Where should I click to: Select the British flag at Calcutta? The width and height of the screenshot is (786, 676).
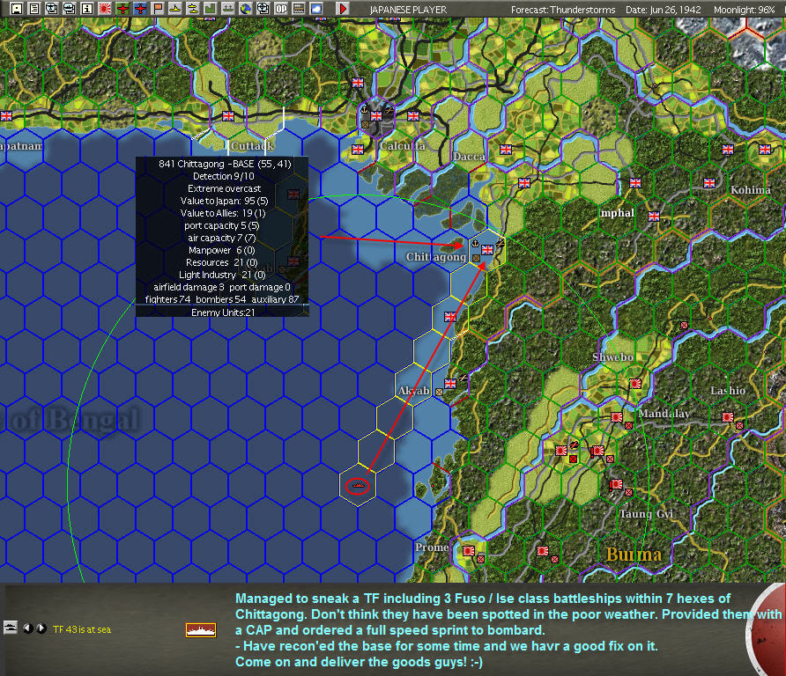(x=376, y=116)
